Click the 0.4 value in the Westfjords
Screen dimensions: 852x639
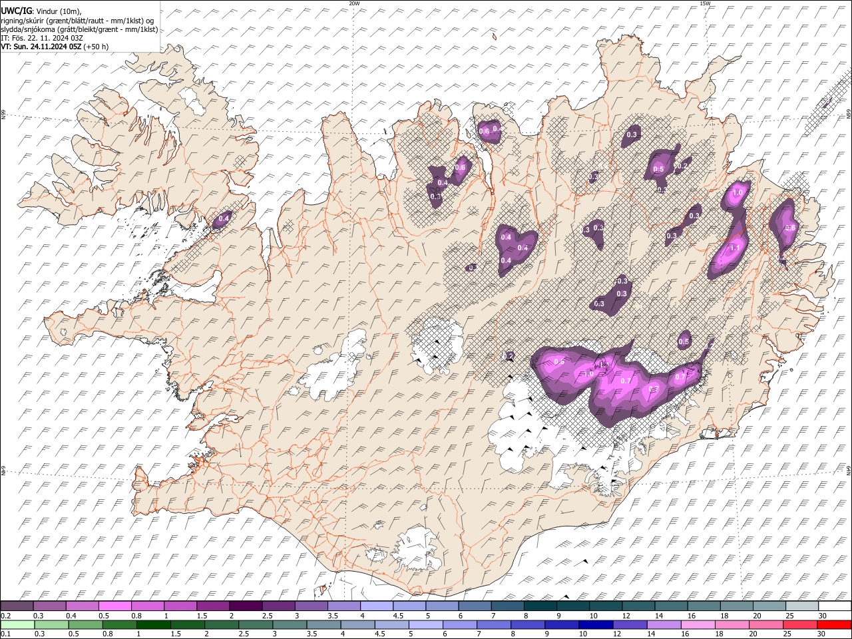pyautogui.click(x=224, y=218)
